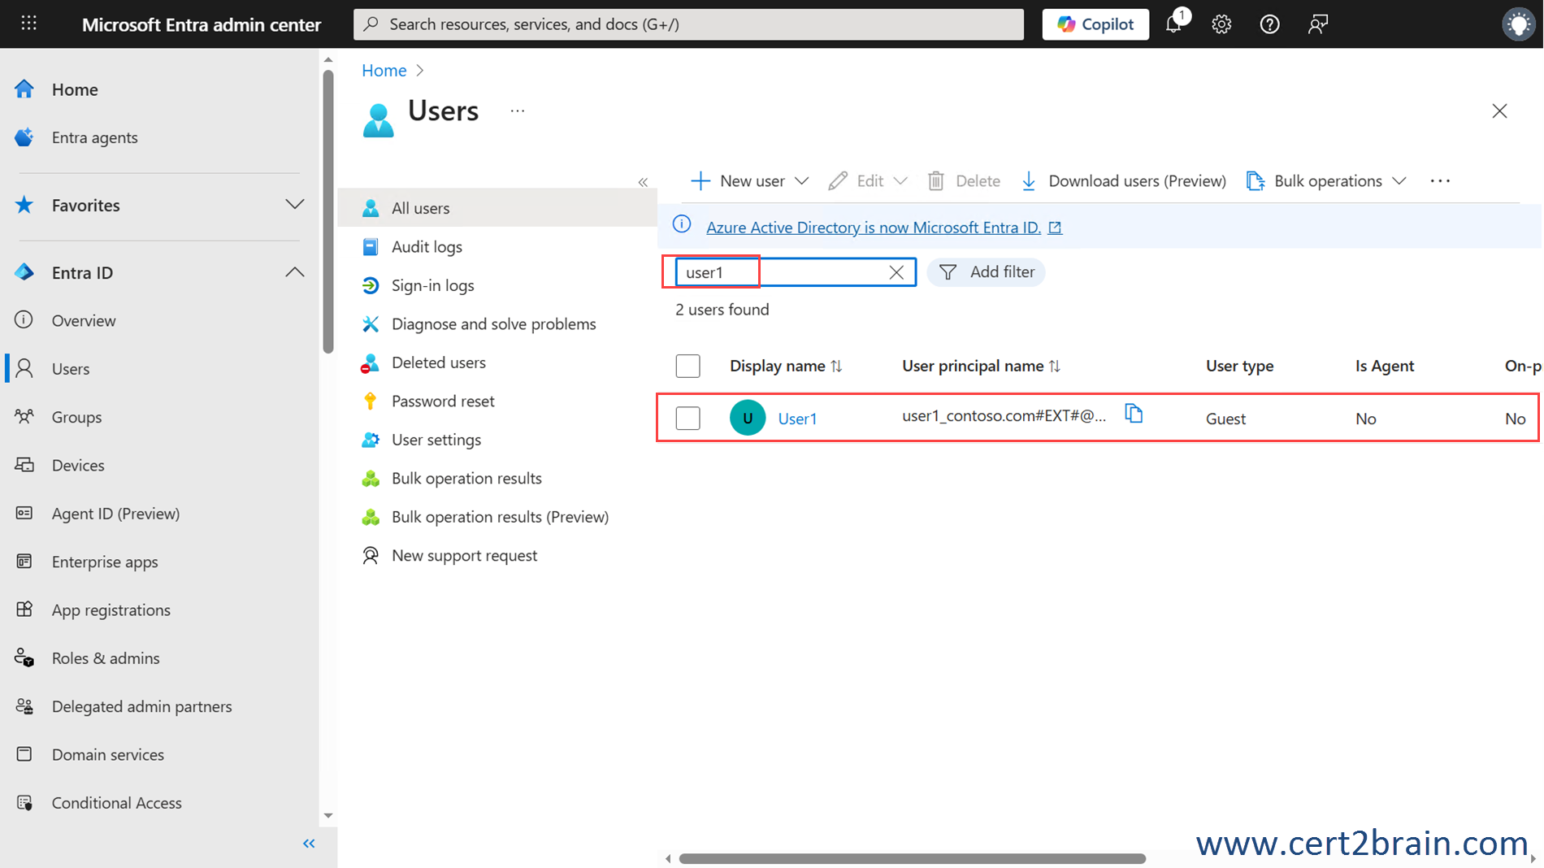This screenshot has width=1544, height=868.
Task: Open the User1 display name link
Action: 797,419
